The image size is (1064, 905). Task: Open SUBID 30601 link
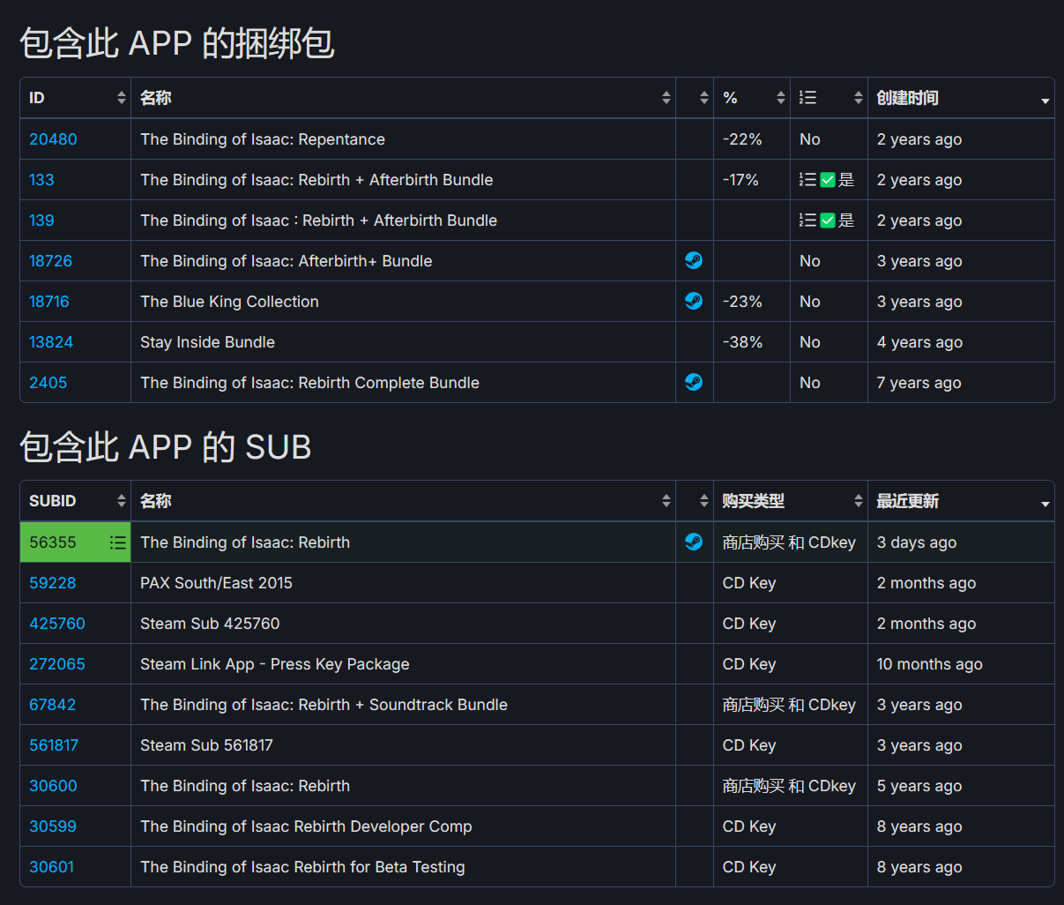tap(51, 867)
